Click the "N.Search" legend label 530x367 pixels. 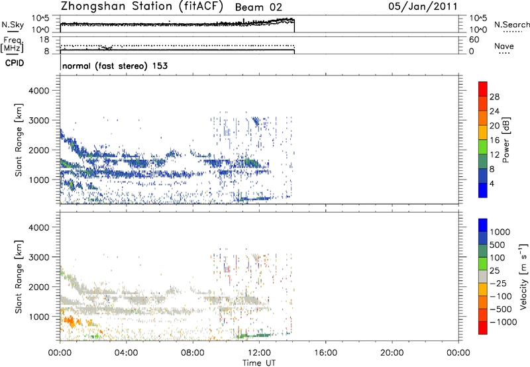tap(511, 25)
